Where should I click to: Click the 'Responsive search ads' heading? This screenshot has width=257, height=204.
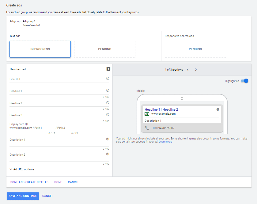click(179, 36)
